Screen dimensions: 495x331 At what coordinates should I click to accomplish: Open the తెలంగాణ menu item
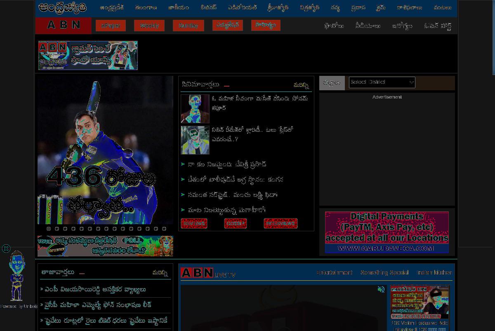[146, 8]
